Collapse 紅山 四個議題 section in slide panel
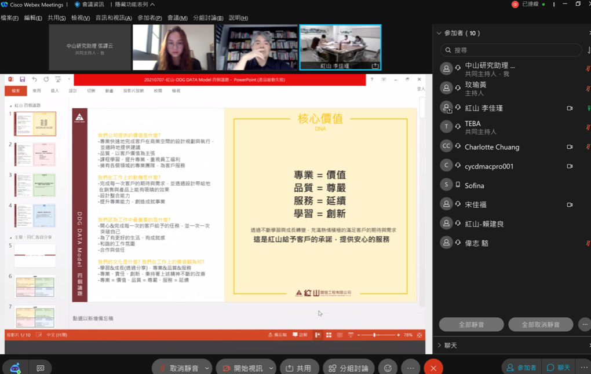 pos(10,106)
